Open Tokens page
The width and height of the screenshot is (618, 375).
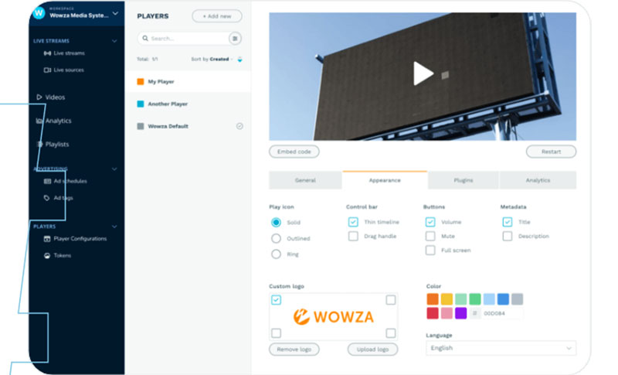[x=57, y=255]
